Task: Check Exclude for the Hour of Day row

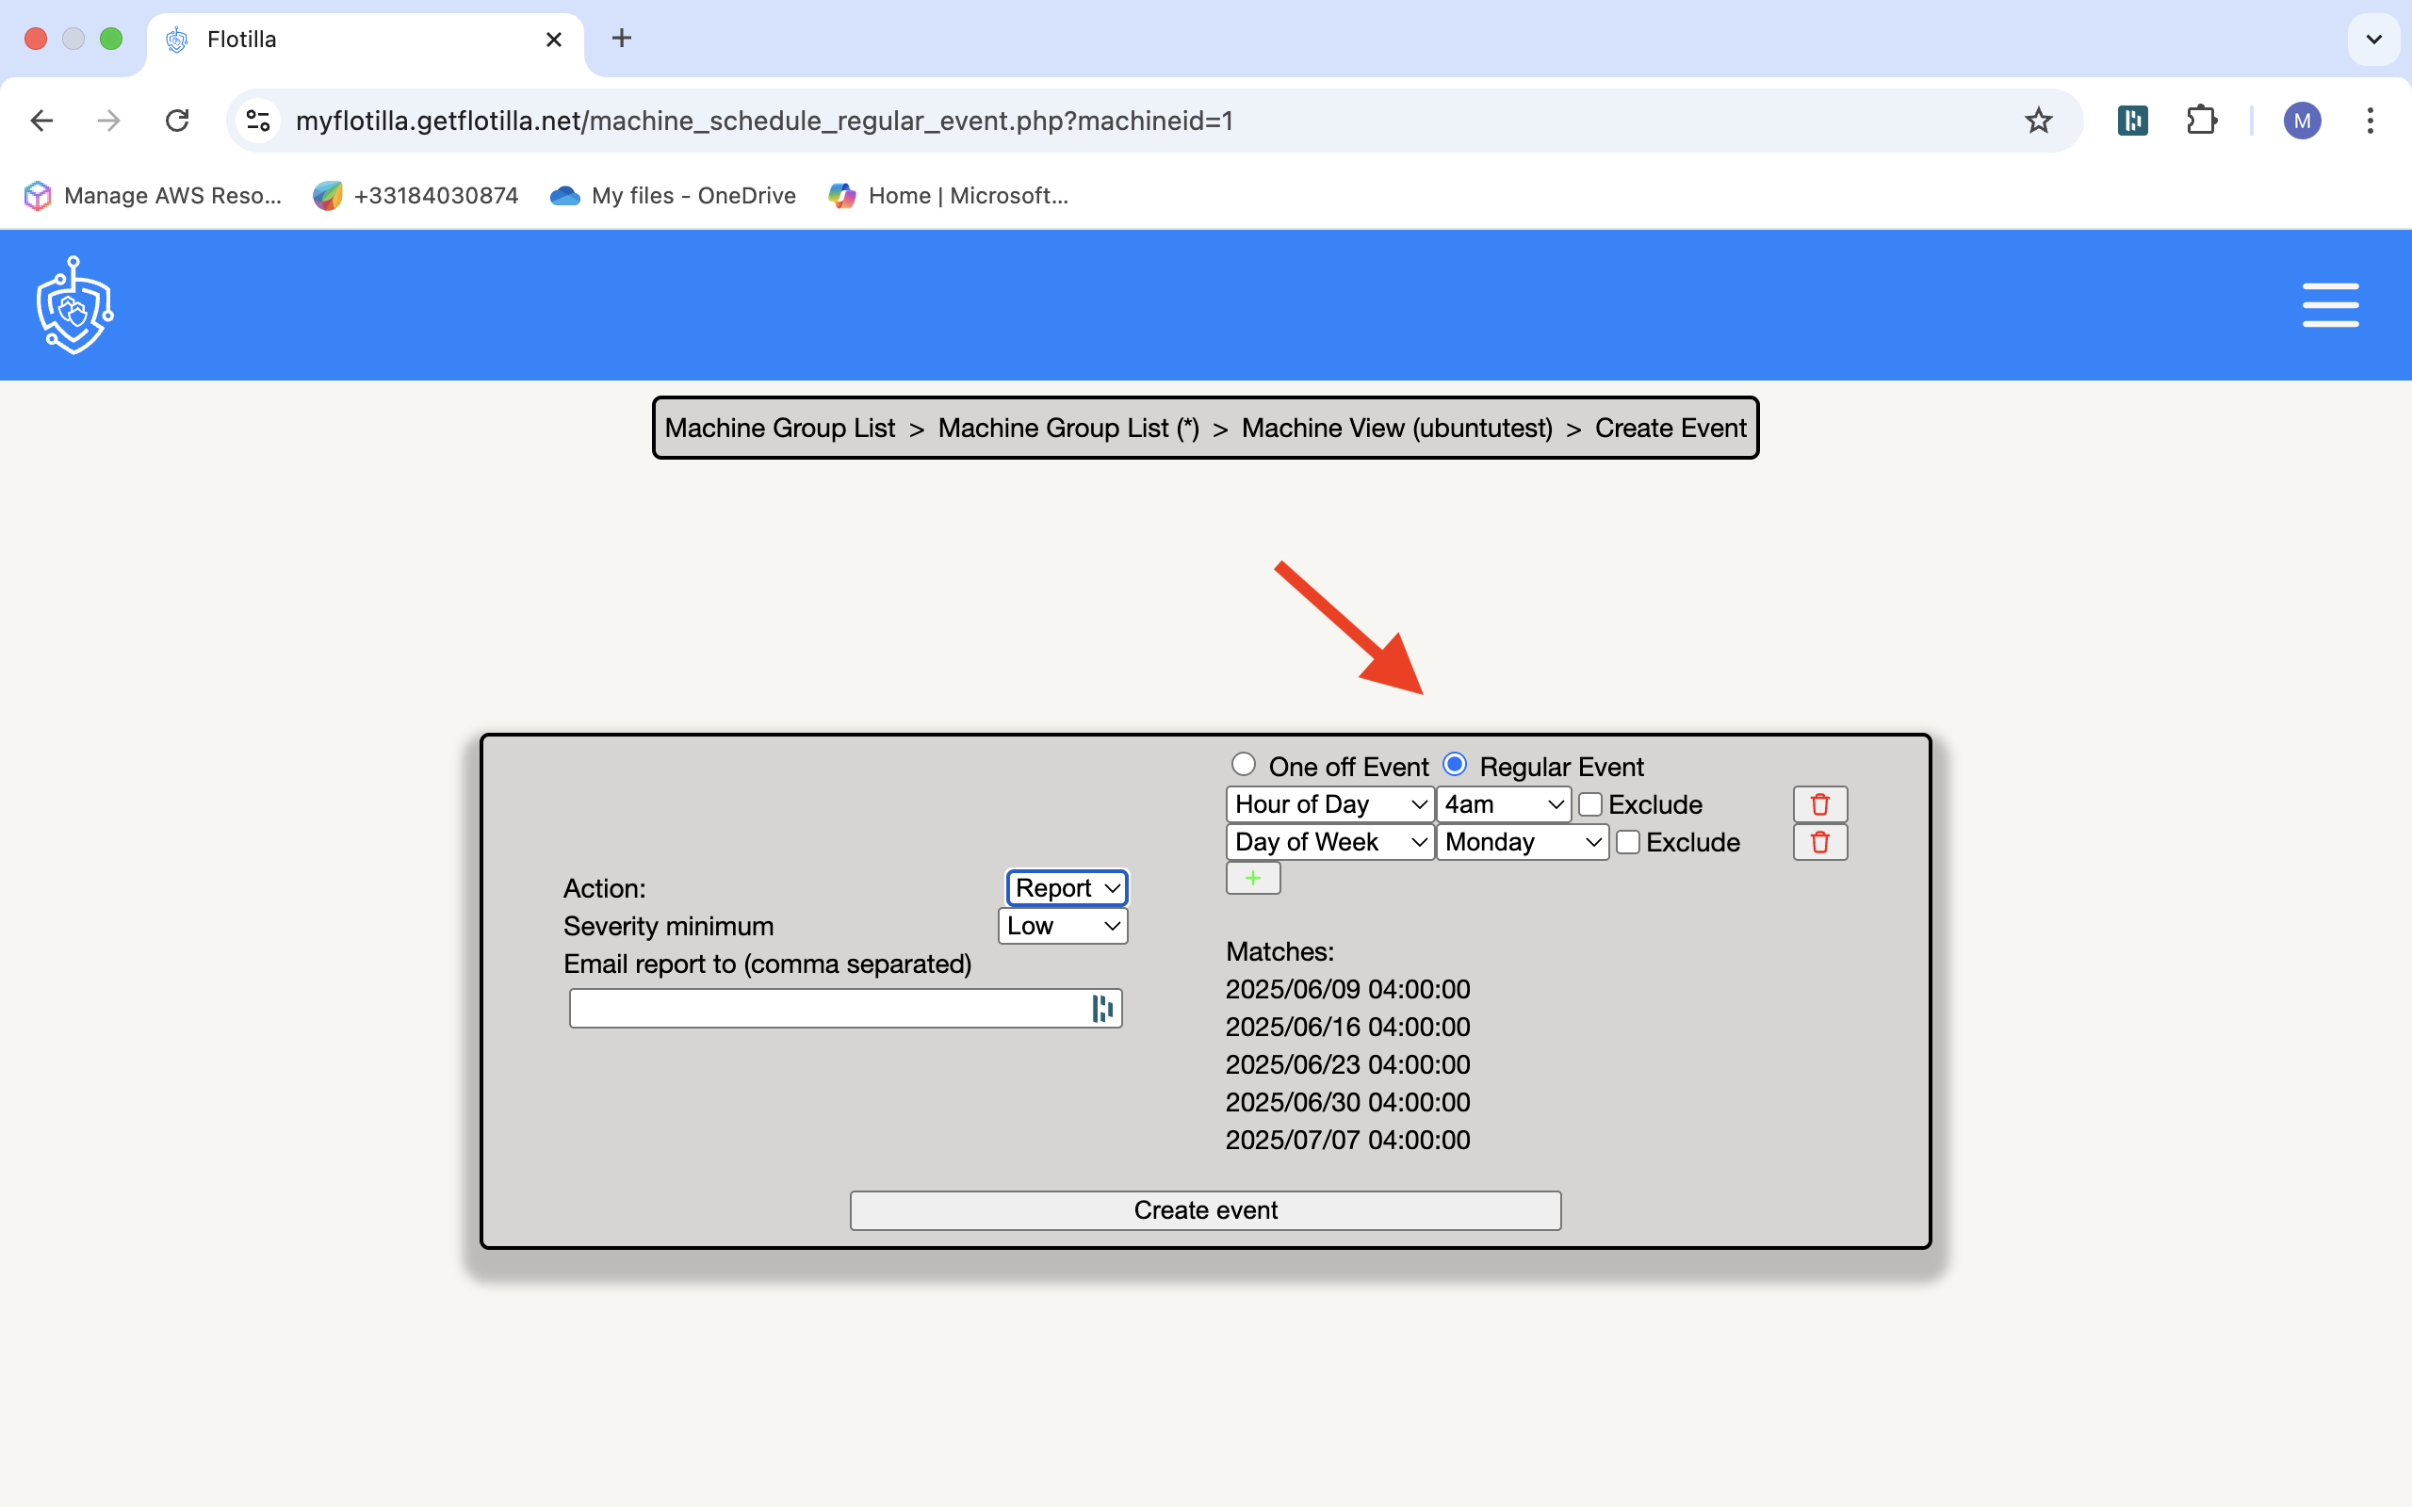Action: [x=1589, y=804]
